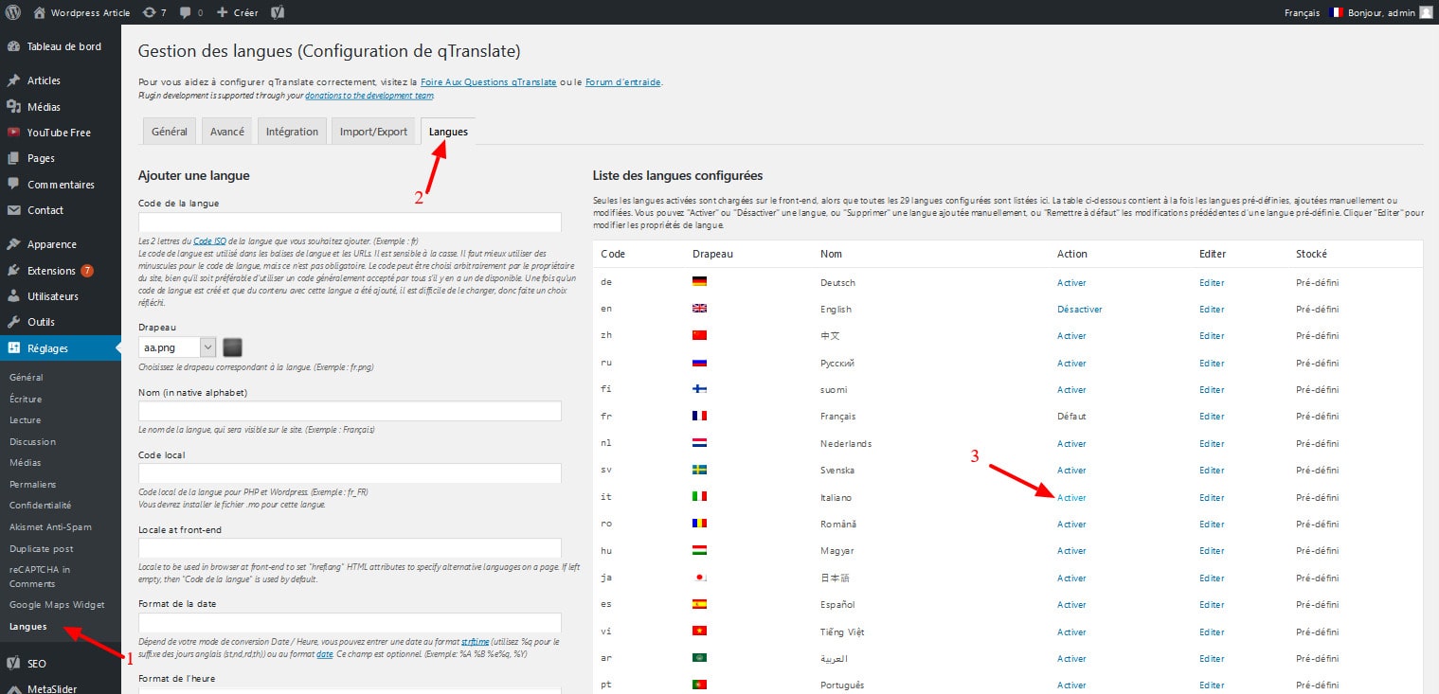Activate the Português language
The height and width of the screenshot is (694, 1439).
tap(1071, 685)
